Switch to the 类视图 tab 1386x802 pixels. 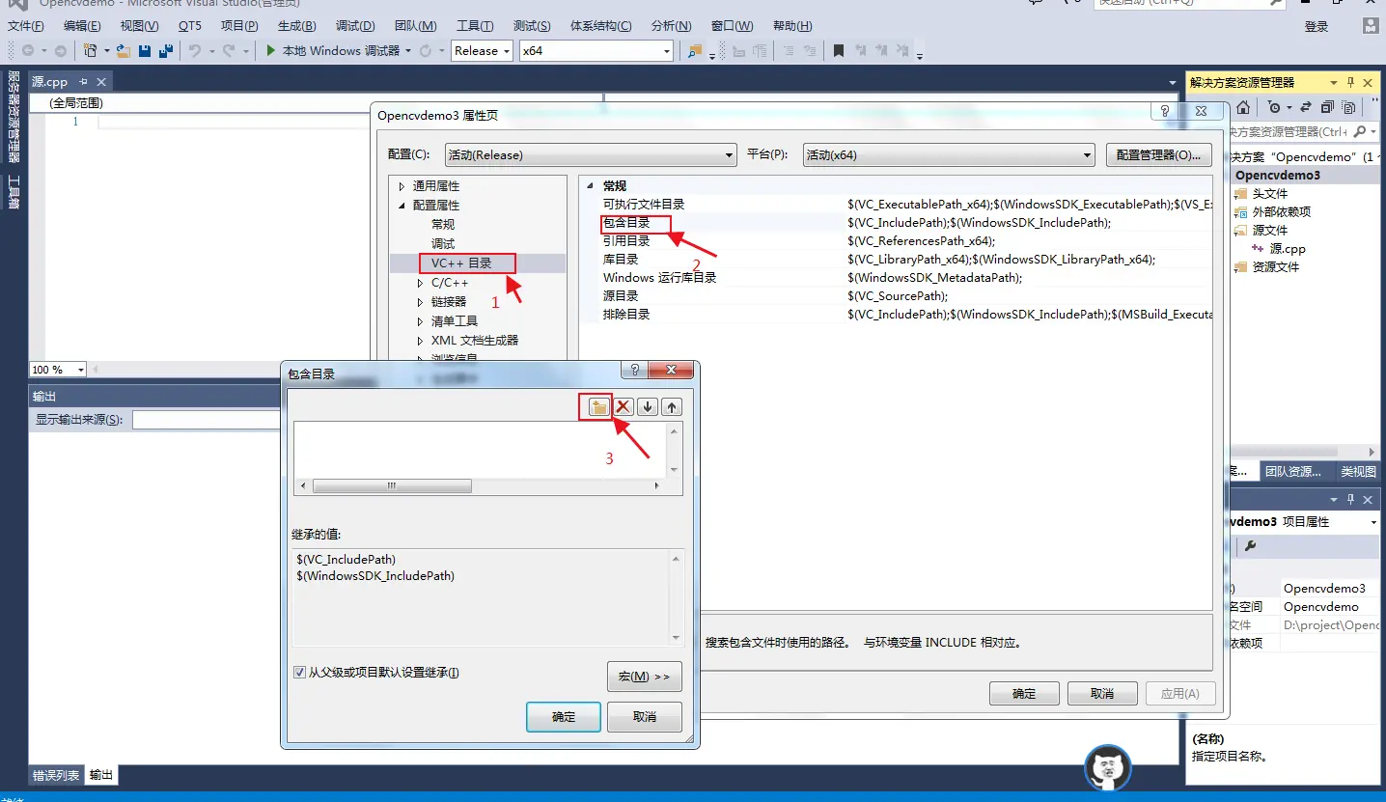pos(1359,472)
